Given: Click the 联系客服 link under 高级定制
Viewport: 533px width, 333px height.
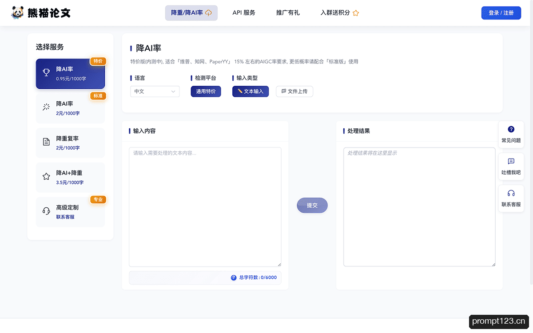Looking at the screenshot, I should [65, 217].
